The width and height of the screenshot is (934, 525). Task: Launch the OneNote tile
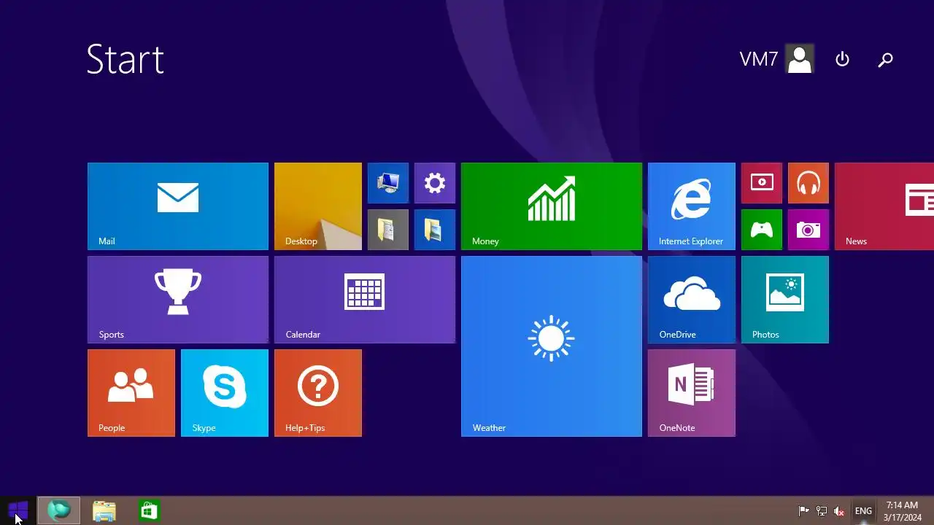[692, 393]
